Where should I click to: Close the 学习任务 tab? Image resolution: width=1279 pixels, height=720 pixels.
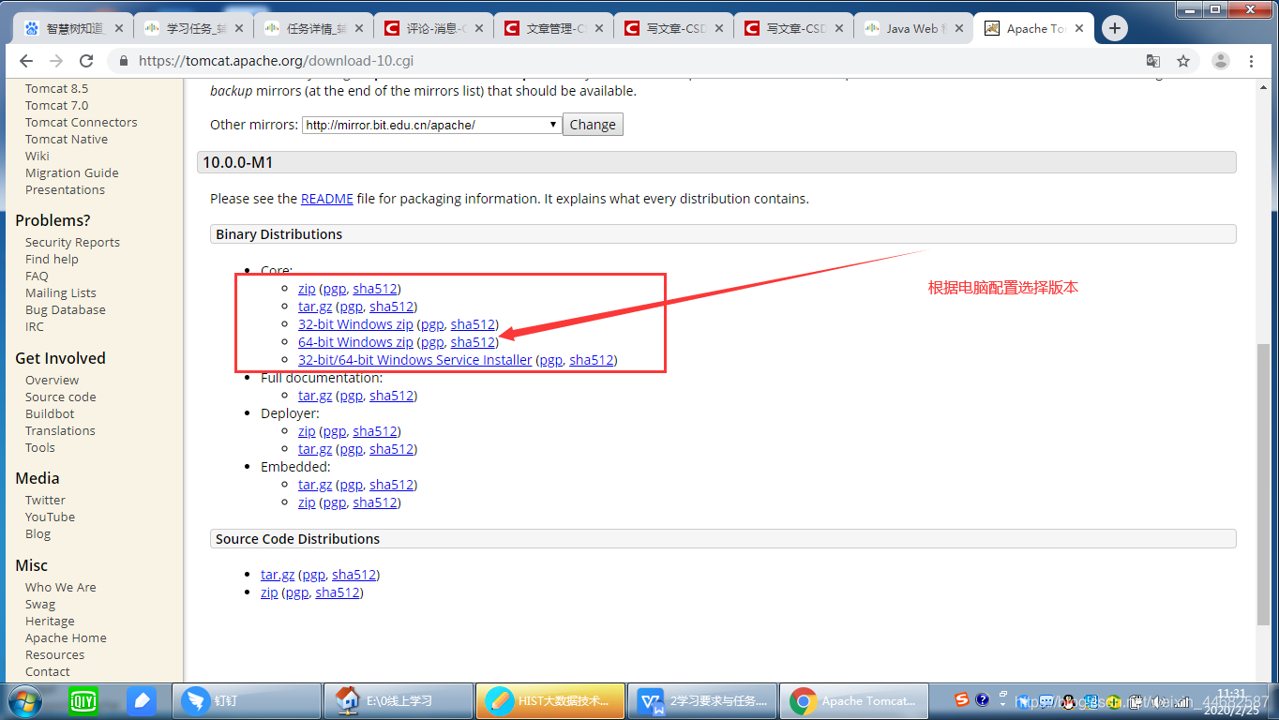pos(238,28)
